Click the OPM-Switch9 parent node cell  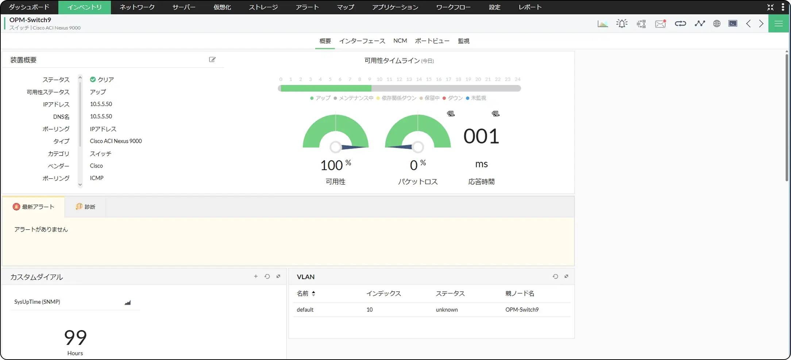tap(522, 310)
